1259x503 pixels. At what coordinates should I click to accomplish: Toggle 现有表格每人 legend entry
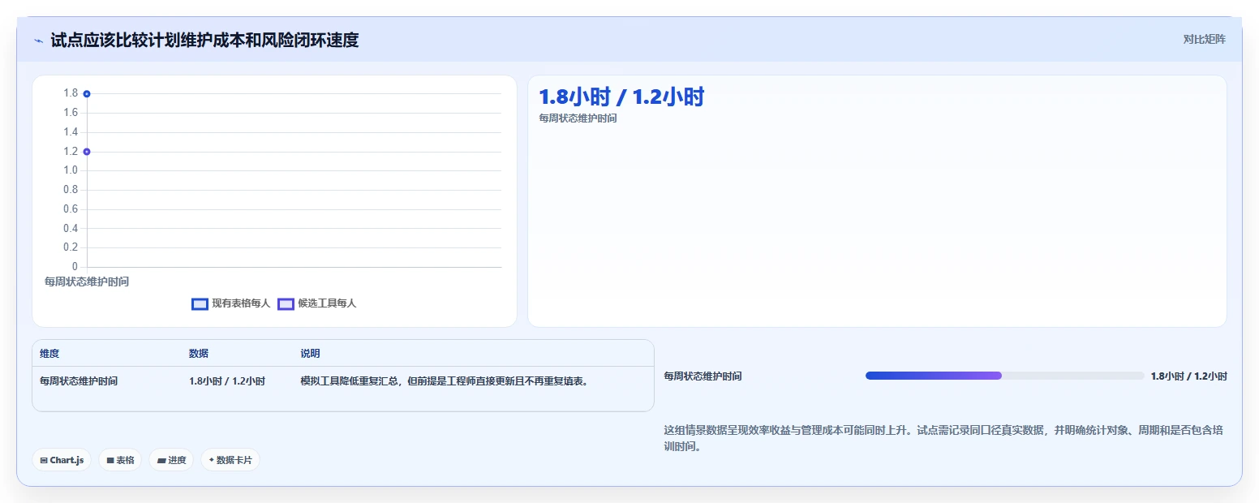click(231, 303)
